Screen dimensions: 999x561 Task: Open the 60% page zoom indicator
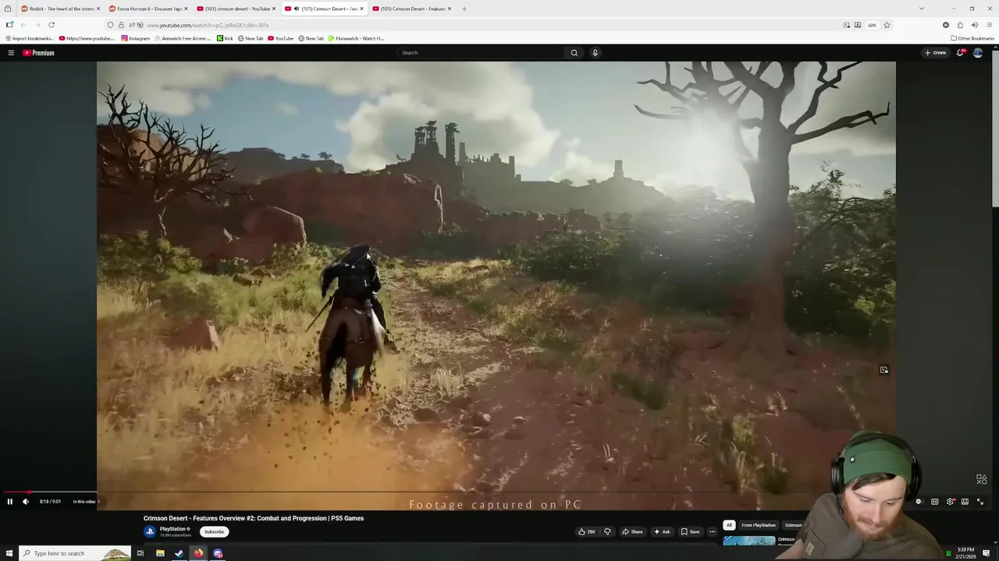(x=872, y=25)
